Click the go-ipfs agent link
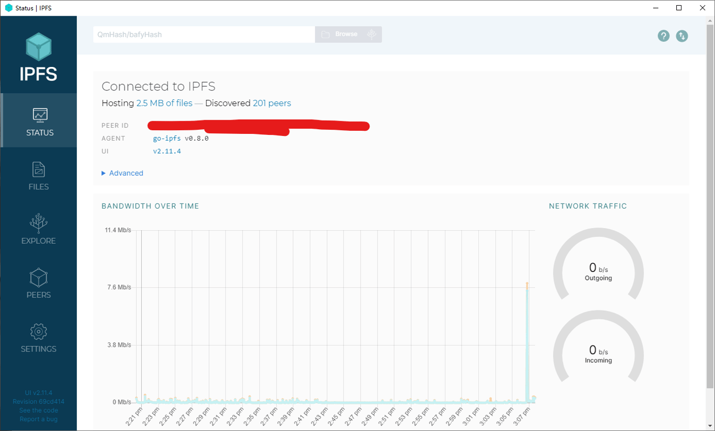The height and width of the screenshot is (431, 715). (x=167, y=139)
